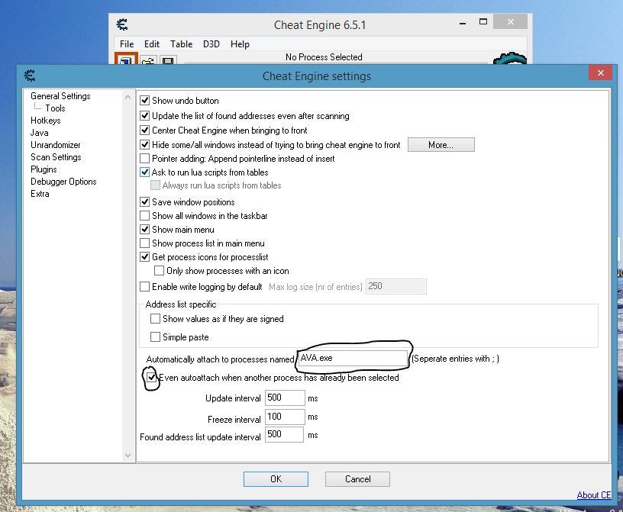The height and width of the screenshot is (512, 623).
Task: Toggle Even autoattach when another process selected
Action: click(x=151, y=378)
